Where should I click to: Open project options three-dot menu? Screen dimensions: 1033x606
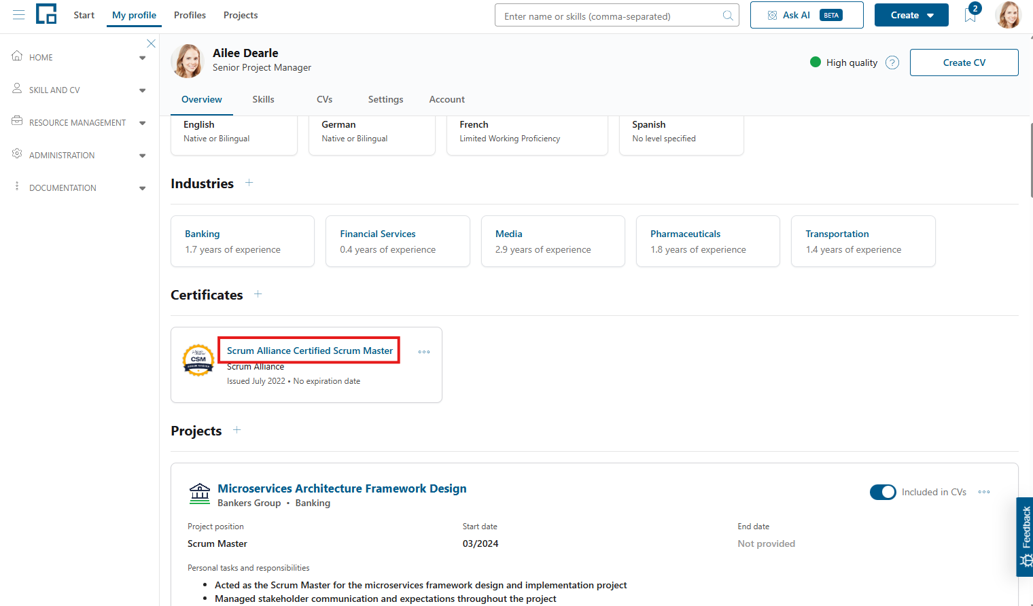pos(984,492)
